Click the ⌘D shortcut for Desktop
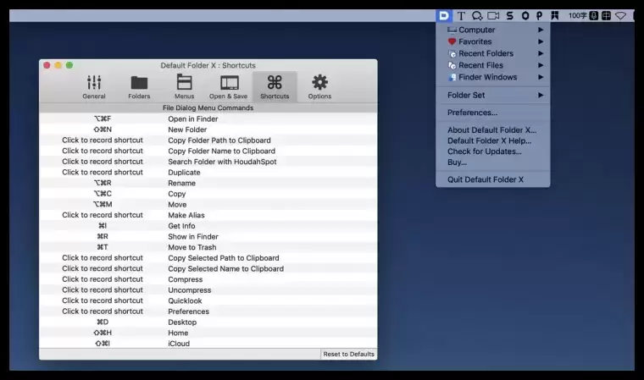This screenshot has width=644, height=380. point(103,322)
